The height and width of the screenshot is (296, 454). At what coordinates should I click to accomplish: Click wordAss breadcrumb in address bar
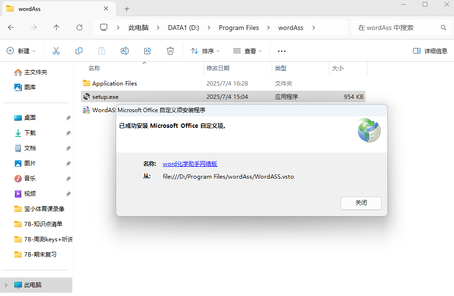click(x=291, y=28)
